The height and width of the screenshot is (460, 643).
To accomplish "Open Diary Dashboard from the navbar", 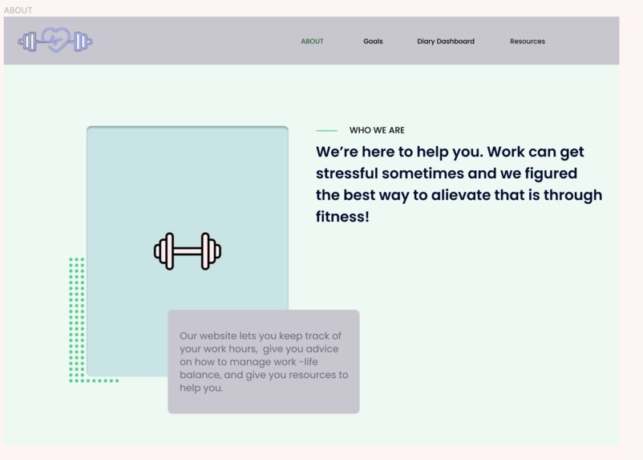I will pyautogui.click(x=446, y=41).
